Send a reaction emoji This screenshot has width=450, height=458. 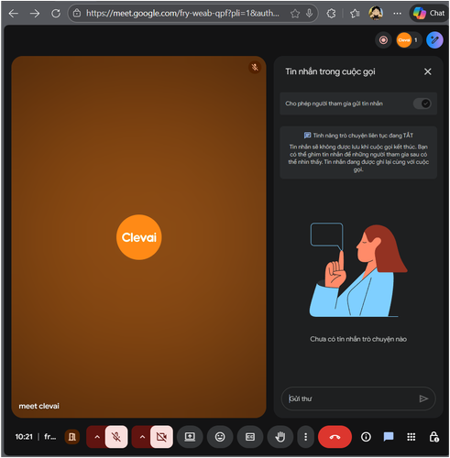[x=220, y=437]
